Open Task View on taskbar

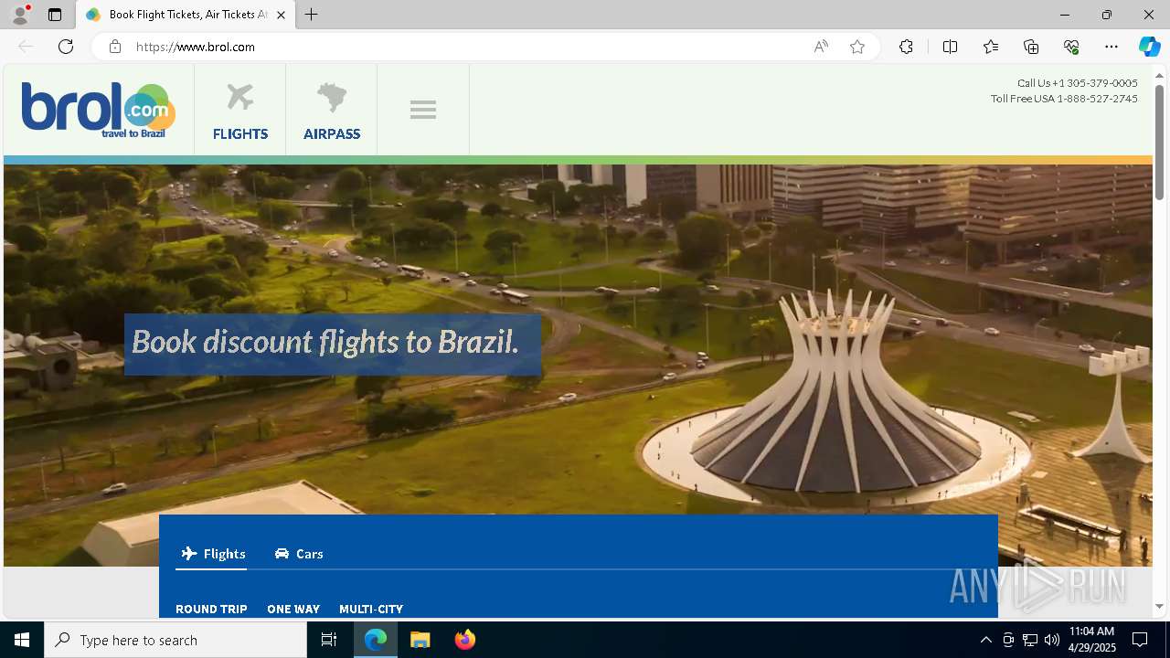(x=329, y=640)
